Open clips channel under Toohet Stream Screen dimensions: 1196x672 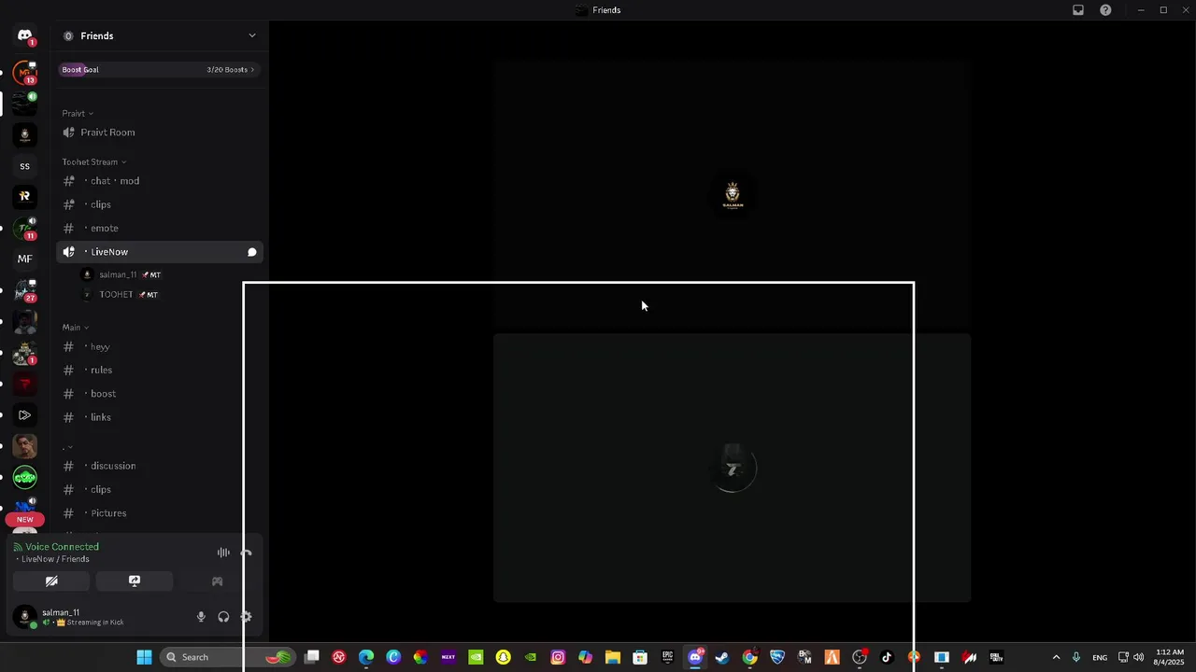(x=160, y=204)
